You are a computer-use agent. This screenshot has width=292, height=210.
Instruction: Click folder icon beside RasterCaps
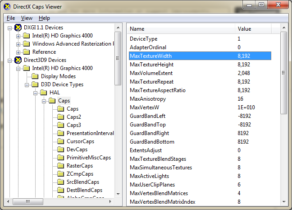tap(61, 166)
